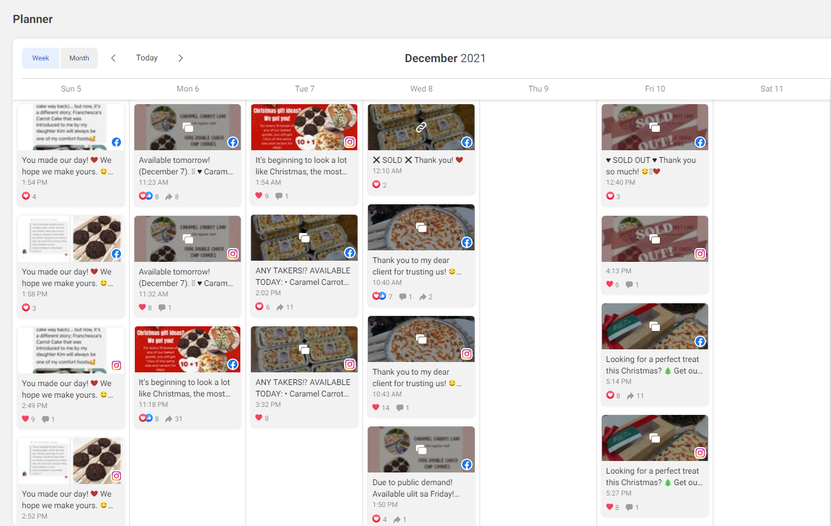This screenshot has width=831, height=526.
Task: Open the thumbnail of Tuesday's 1:54 AM Christmas gift post
Action: coord(304,127)
